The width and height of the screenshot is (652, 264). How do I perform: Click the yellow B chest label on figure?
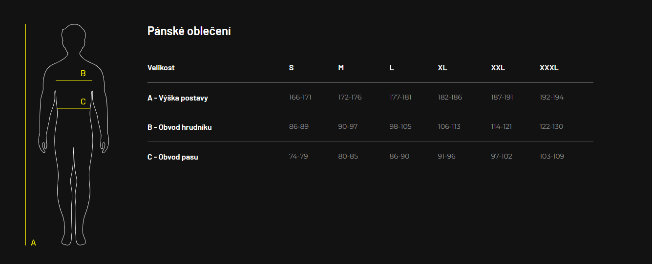pos(83,74)
